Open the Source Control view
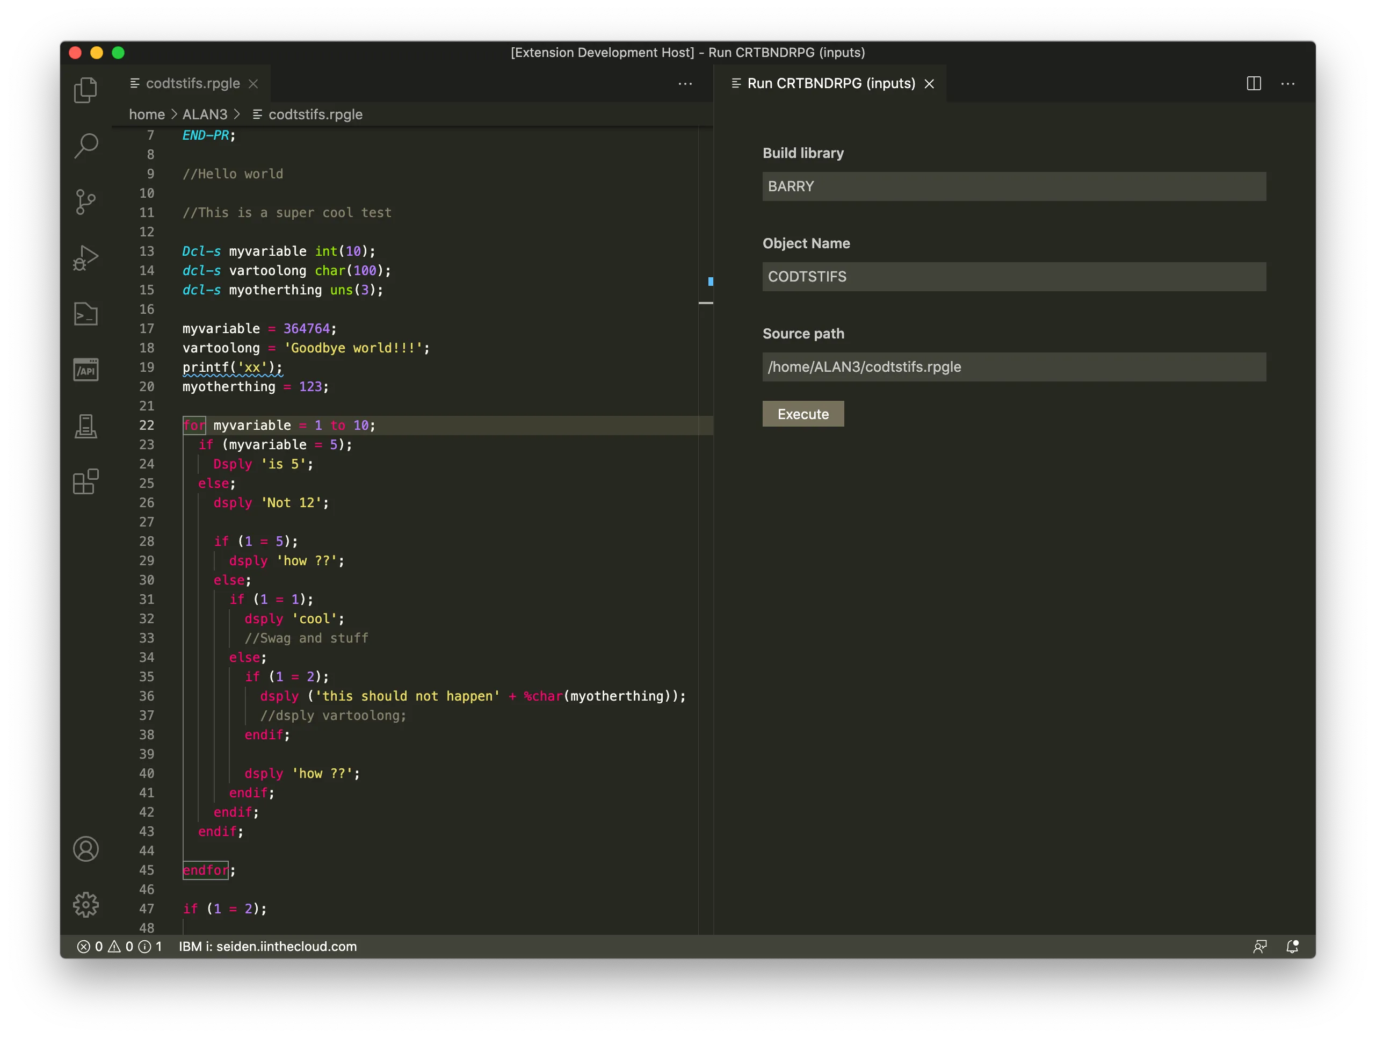1376x1038 pixels. pos(86,201)
